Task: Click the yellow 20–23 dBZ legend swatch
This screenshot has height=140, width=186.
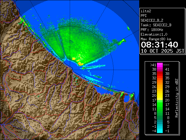Action: click(160, 95)
